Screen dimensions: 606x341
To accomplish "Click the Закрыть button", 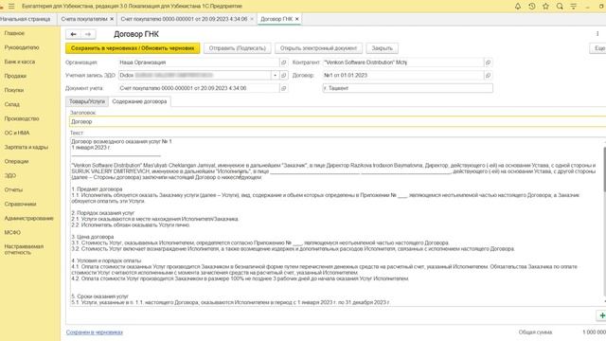I will click(x=382, y=48).
